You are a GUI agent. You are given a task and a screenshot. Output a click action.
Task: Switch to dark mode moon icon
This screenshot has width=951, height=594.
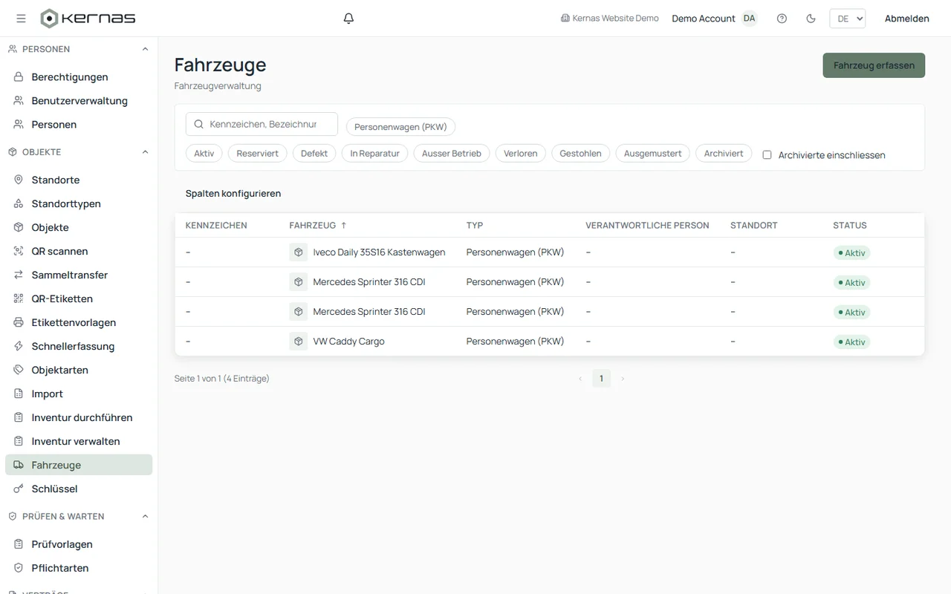pyautogui.click(x=811, y=19)
